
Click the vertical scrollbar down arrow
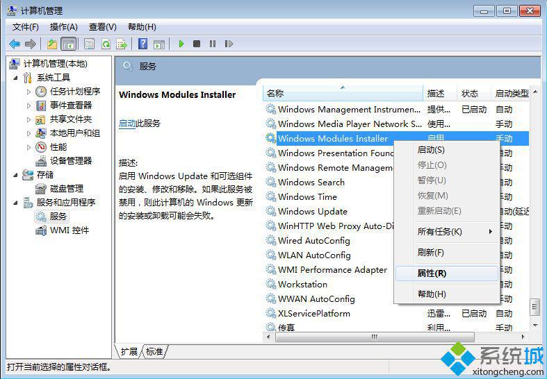point(535,326)
